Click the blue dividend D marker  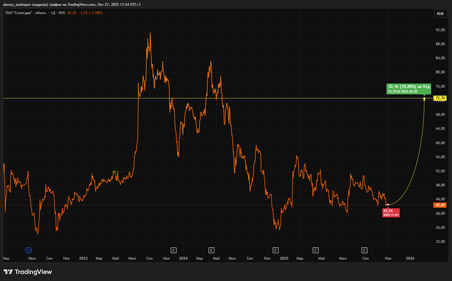(28, 250)
